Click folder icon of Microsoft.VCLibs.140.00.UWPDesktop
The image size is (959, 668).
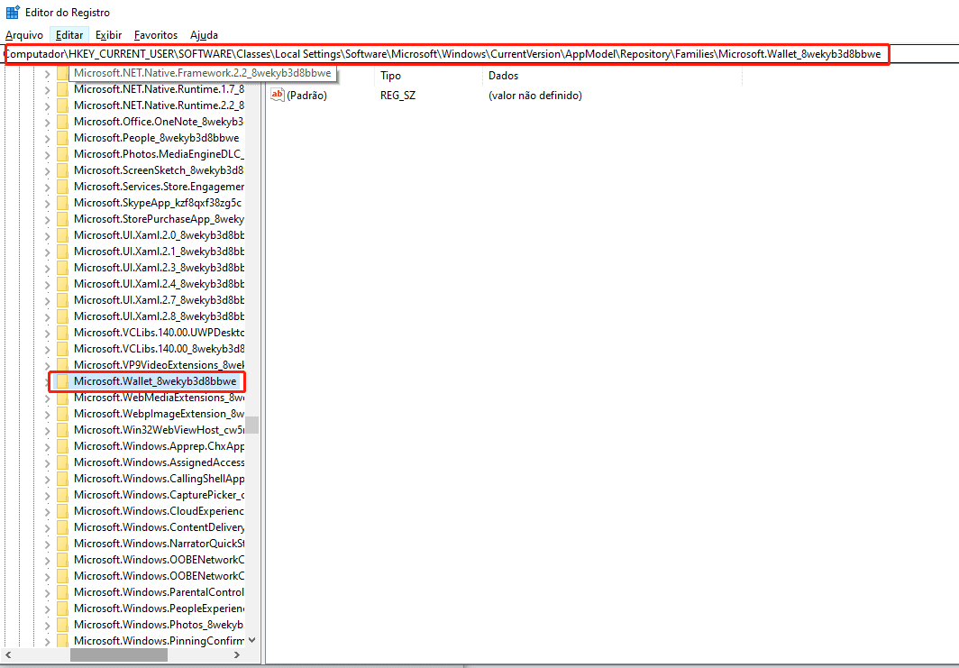click(62, 332)
